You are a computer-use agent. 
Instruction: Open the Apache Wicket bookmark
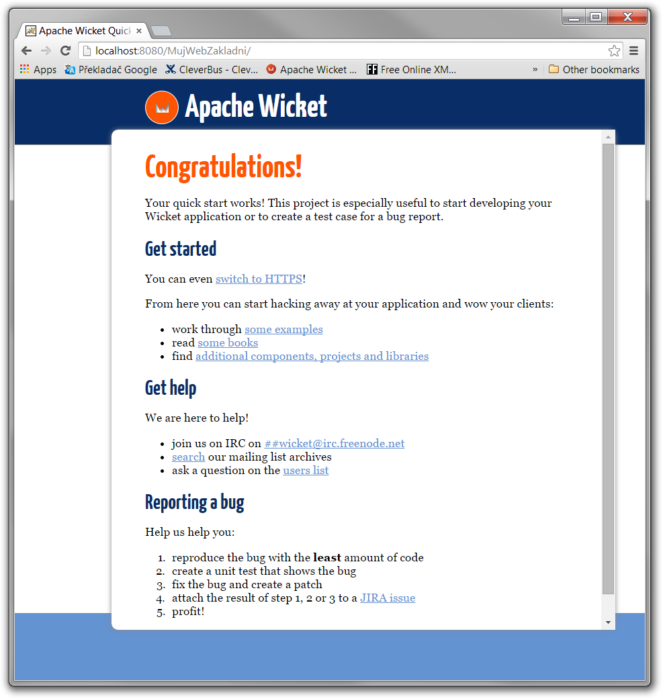[312, 70]
